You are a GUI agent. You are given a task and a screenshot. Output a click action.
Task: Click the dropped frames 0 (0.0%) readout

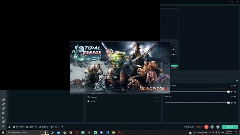pos(43,127)
